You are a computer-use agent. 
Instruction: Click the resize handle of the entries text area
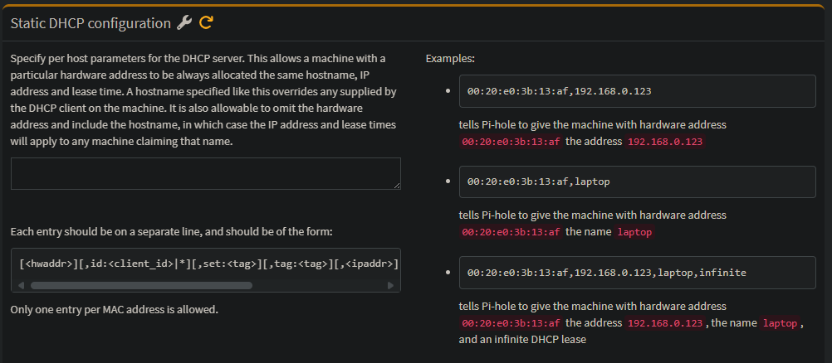(x=396, y=185)
